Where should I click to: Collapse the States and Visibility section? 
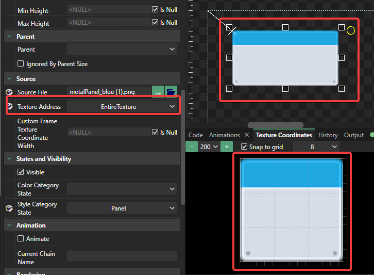[9, 159]
